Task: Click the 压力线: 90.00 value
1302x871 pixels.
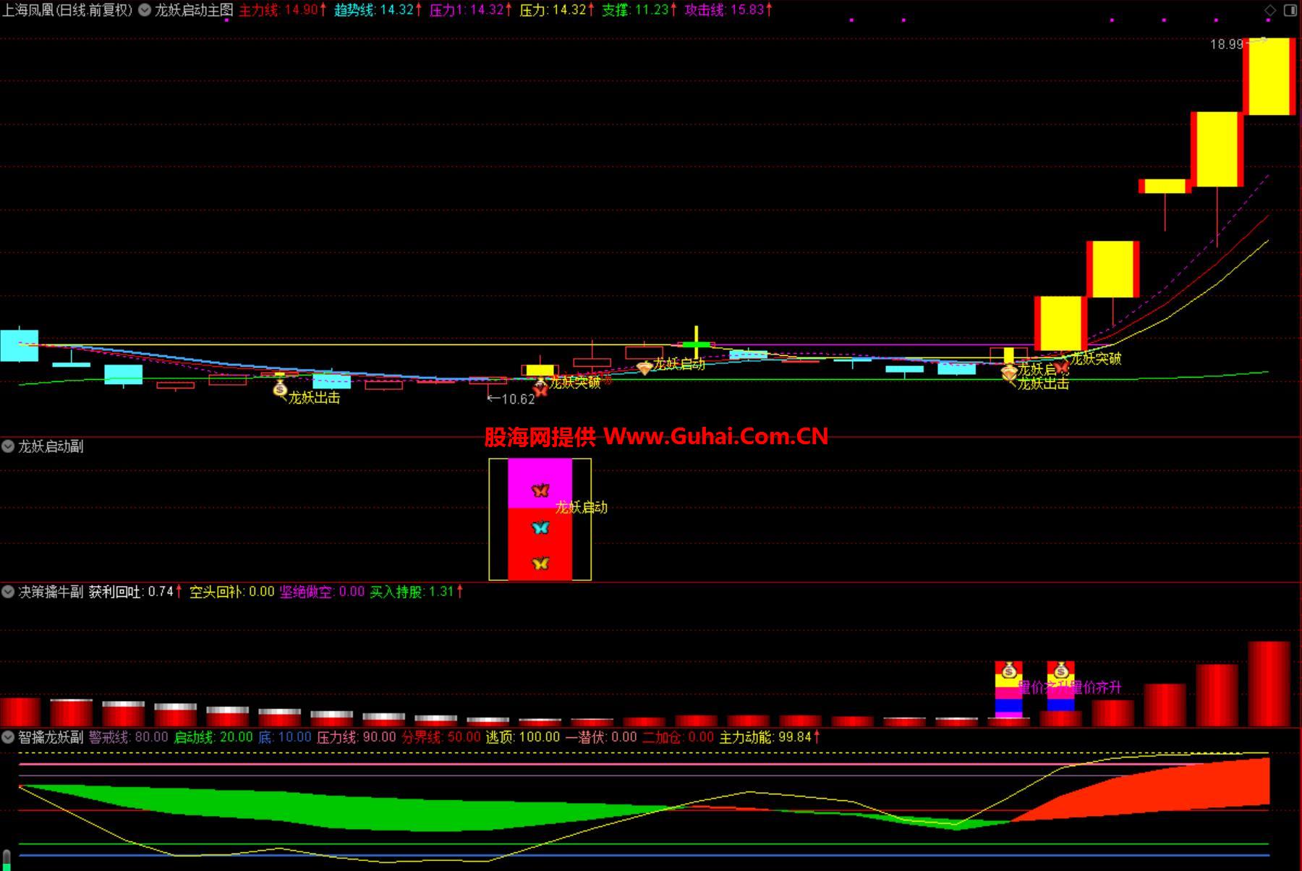Action: (357, 737)
